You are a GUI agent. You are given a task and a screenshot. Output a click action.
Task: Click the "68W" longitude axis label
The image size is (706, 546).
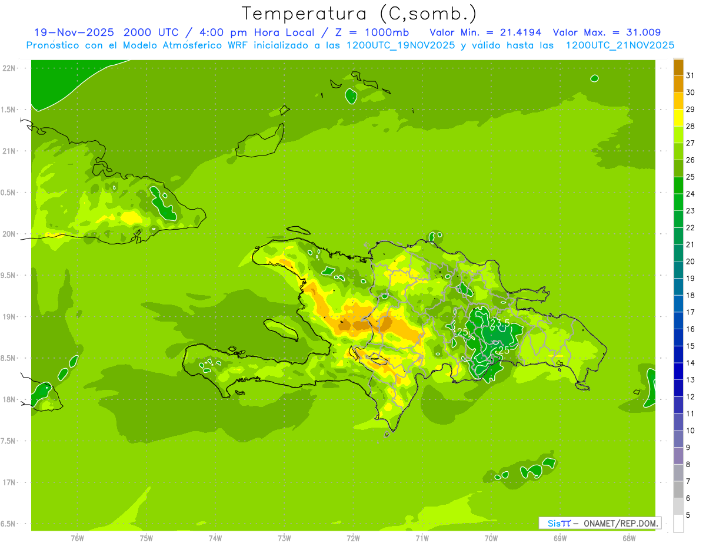pos(629,538)
